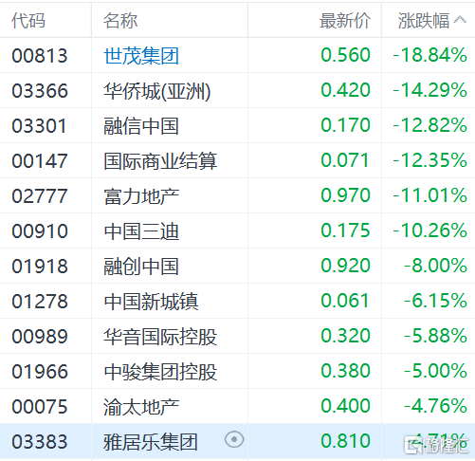Select stock code 00147
Screen dimensions: 475x461
40,161
